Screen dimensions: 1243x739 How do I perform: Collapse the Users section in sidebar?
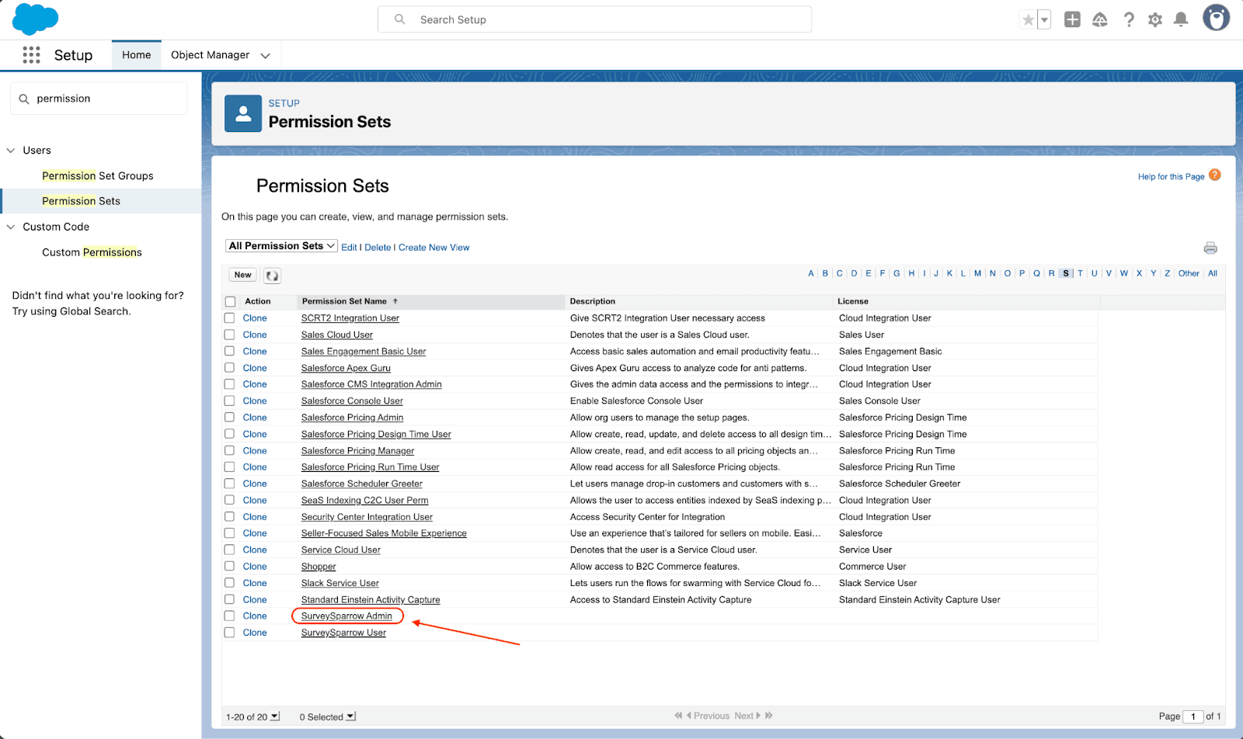11,151
